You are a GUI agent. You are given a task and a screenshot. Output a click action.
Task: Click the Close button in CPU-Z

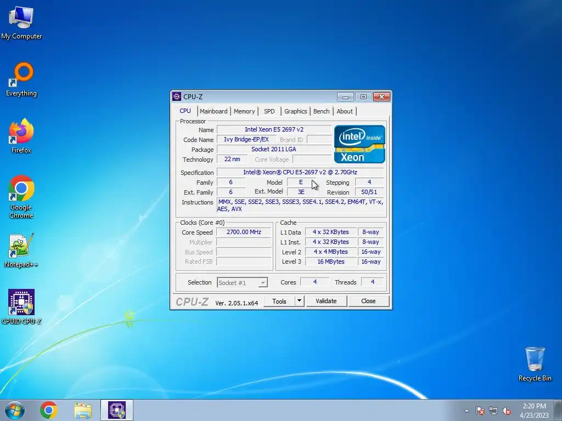368,301
